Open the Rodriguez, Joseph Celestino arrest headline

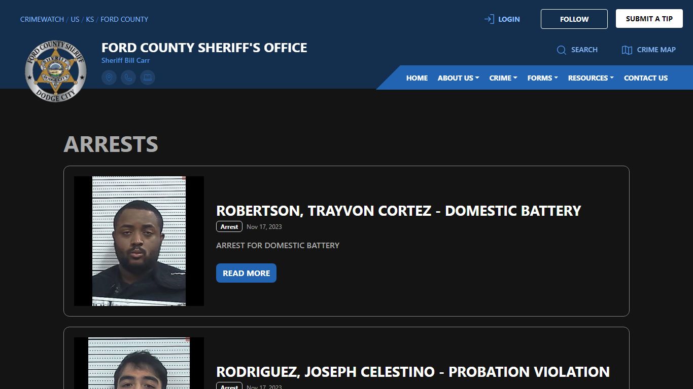(x=413, y=372)
